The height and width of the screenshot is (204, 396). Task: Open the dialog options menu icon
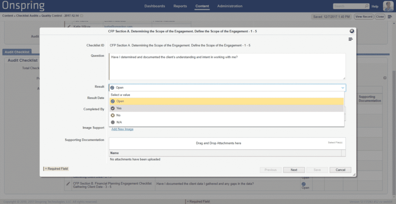350,39
